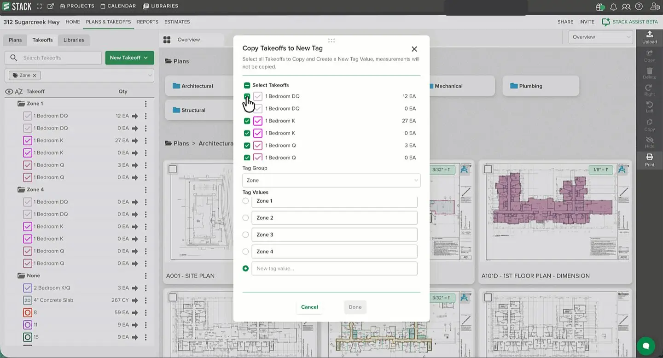
Task: Click the Done button in dialog
Action: click(x=355, y=307)
